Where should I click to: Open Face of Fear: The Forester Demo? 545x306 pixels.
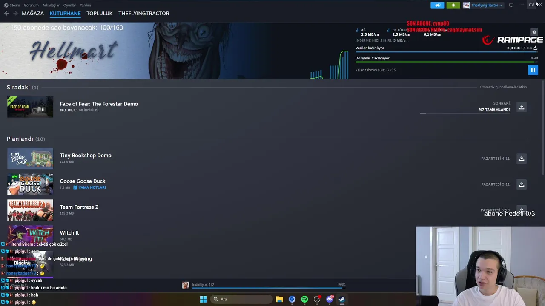point(99,104)
